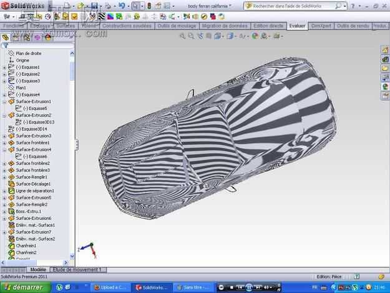The height and width of the screenshot is (293, 390).
Task: Click the rebuild traffic light icon
Action: pyautogui.click(x=149, y=6)
